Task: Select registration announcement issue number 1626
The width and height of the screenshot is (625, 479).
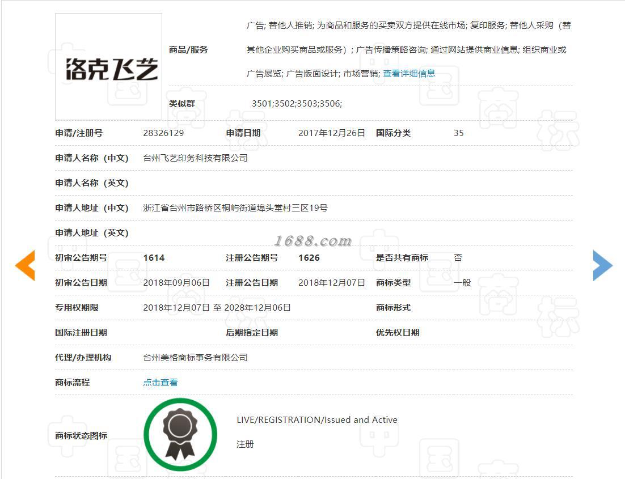Action: coord(309,258)
